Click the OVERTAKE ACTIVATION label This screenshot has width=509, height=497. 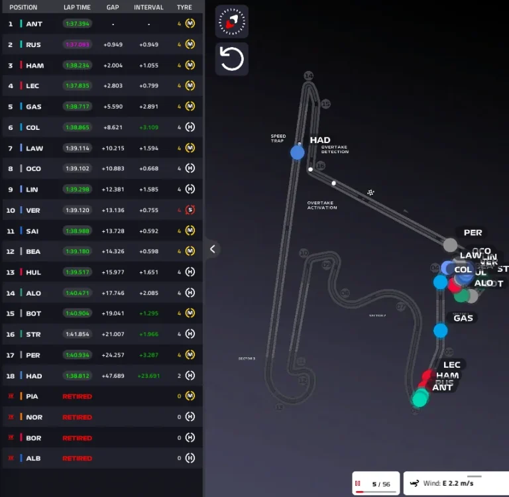coord(322,205)
